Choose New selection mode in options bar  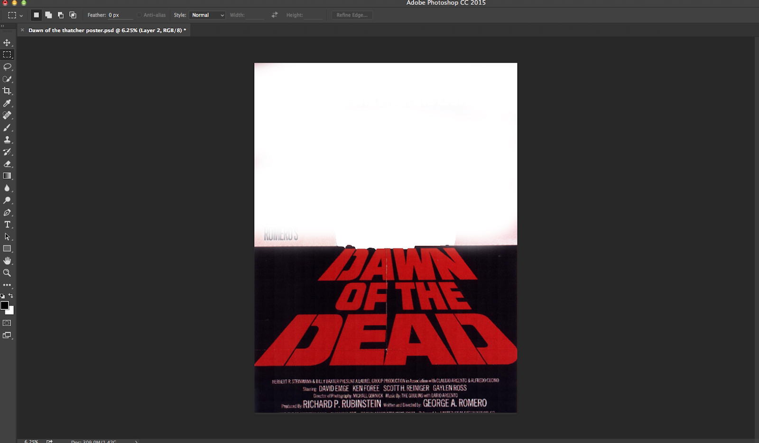[x=36, y=15]
